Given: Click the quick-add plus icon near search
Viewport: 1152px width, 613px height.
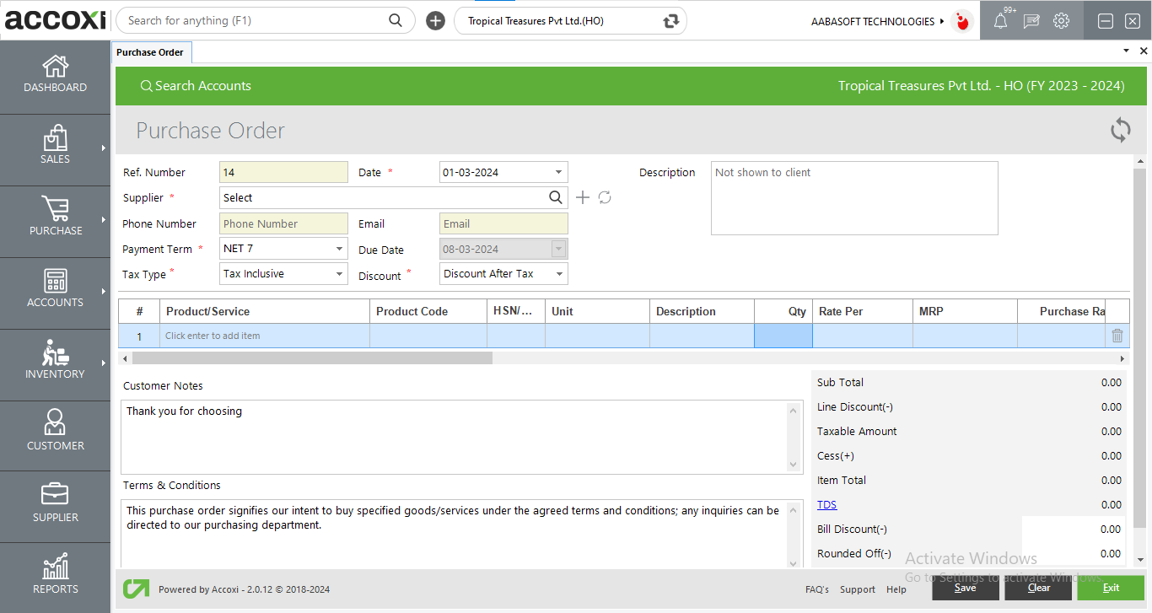Looking at the screenshot, I should click(435, 21).
